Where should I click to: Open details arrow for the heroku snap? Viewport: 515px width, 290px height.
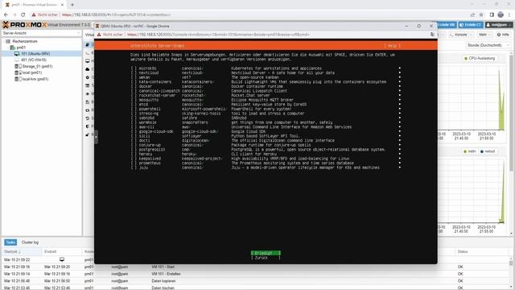400,154
